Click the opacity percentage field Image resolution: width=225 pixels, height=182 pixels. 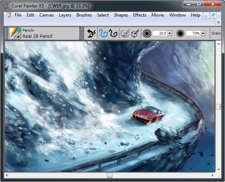(193, 33)
